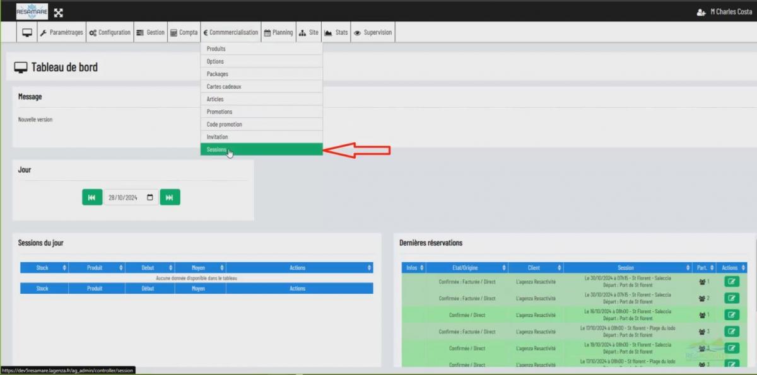Select Options in the dropdown
Image resolution: width=757 pixels, height=375 pixels.
(261, 61)
